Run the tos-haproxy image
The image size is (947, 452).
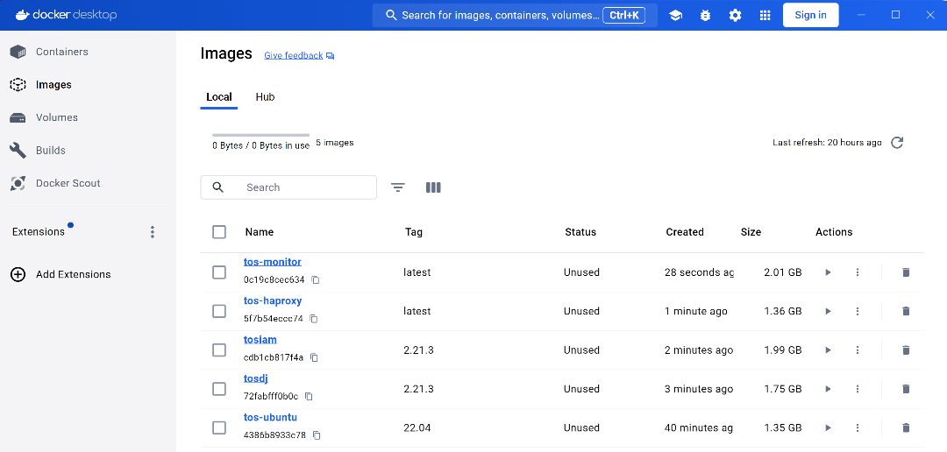828,311
